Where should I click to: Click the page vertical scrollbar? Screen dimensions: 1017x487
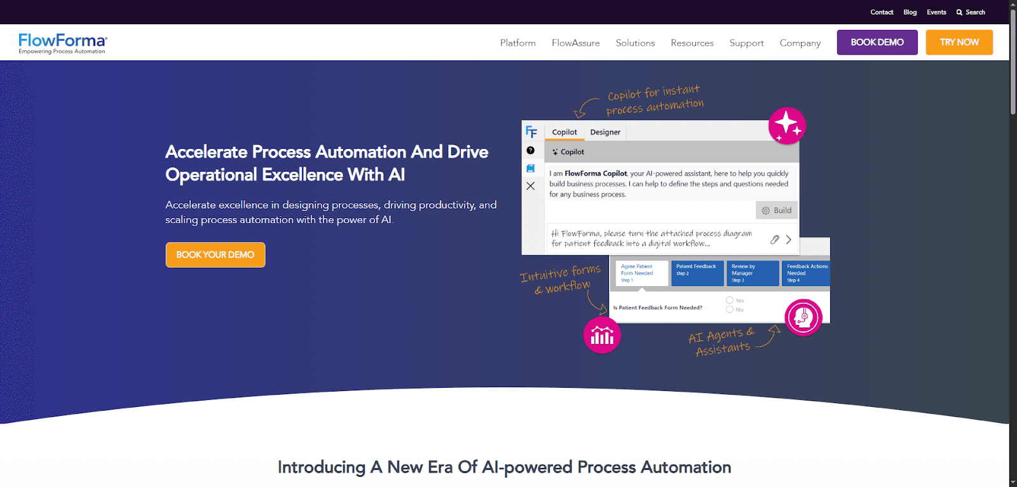1013,64
